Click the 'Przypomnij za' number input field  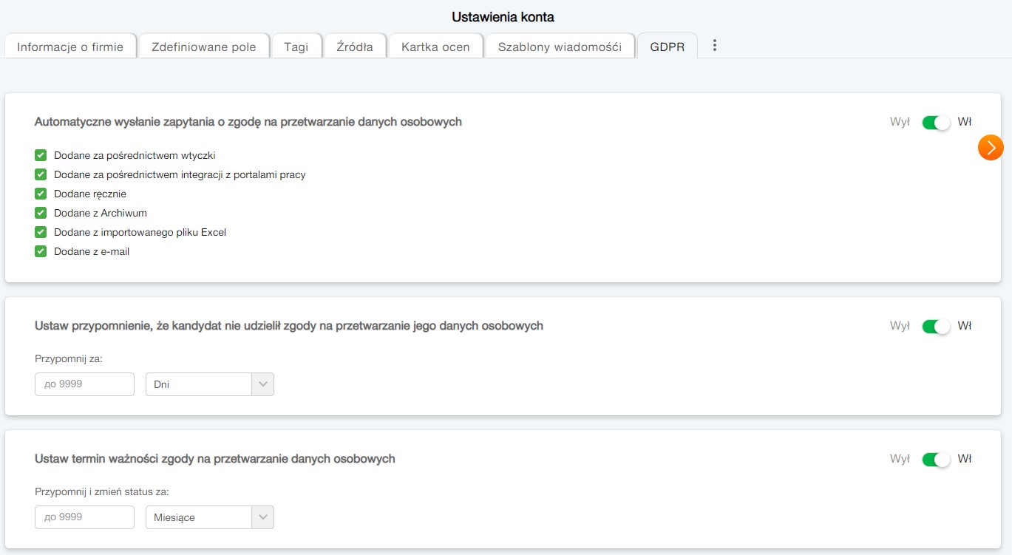point(84,384)
